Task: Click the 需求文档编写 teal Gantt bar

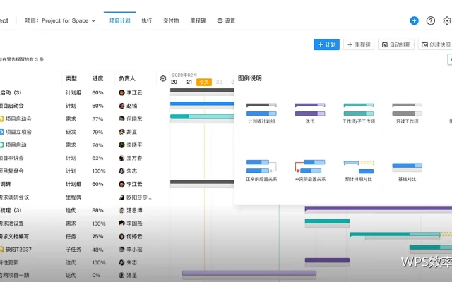Action: [395, 234]
